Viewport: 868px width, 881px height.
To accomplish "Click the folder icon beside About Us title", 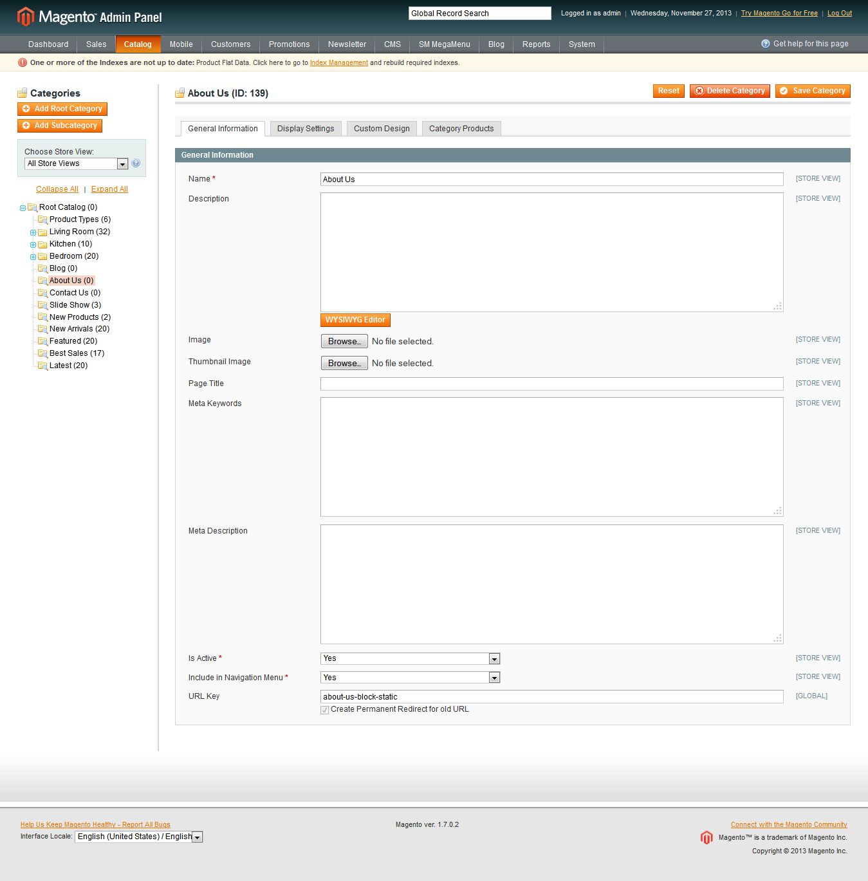I will click(180, 93).
